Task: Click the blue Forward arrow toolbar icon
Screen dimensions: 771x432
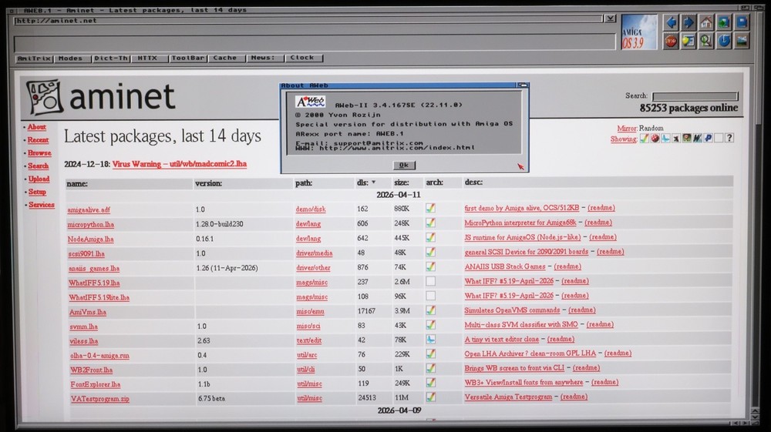Action: (689, 22)
